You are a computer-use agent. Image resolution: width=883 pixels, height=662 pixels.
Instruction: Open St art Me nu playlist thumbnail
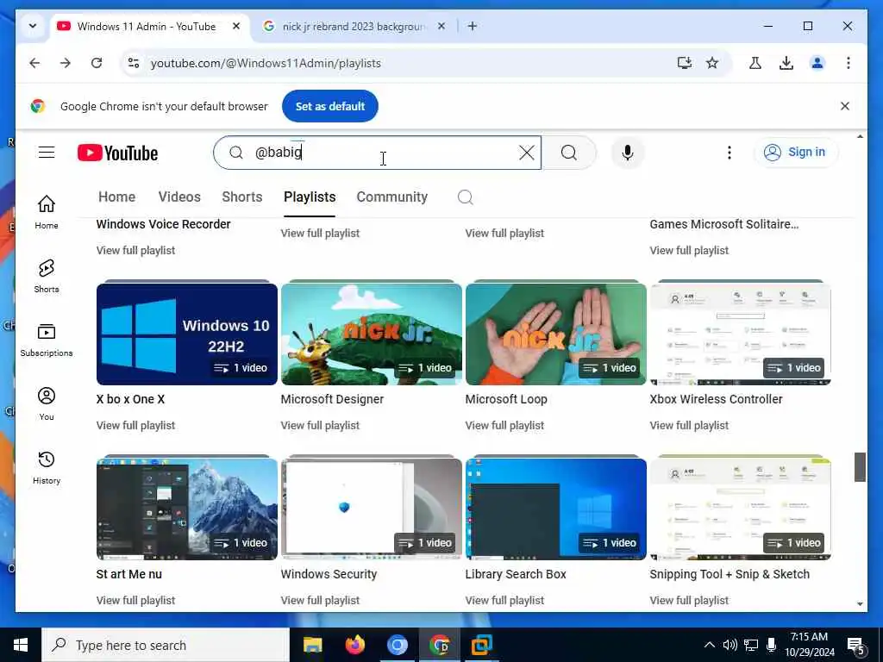187,509
